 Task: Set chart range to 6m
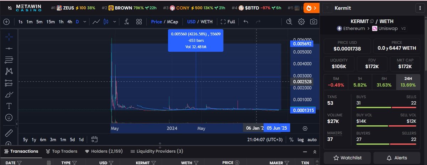click(x=43, y=140)
